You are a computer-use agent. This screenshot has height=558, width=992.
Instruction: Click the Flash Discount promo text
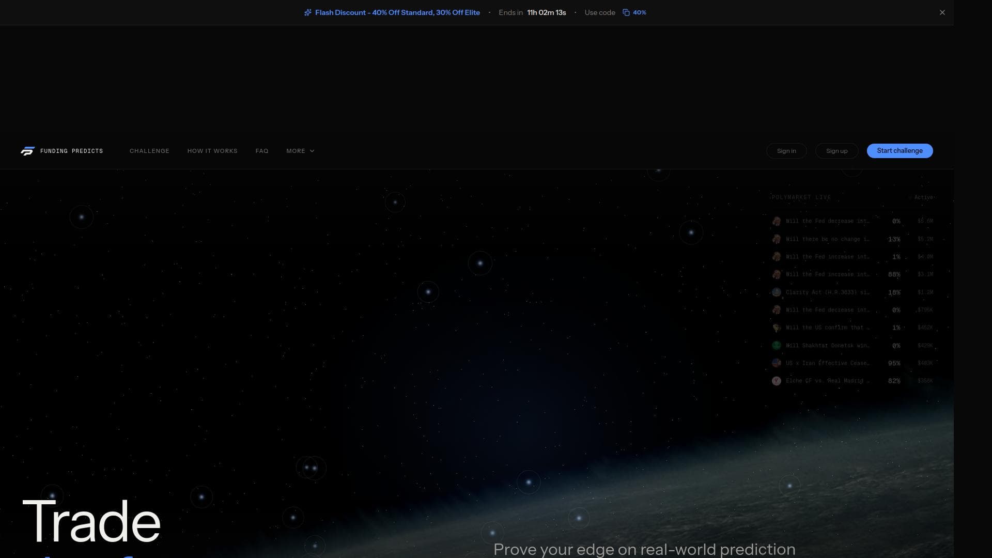397,12
